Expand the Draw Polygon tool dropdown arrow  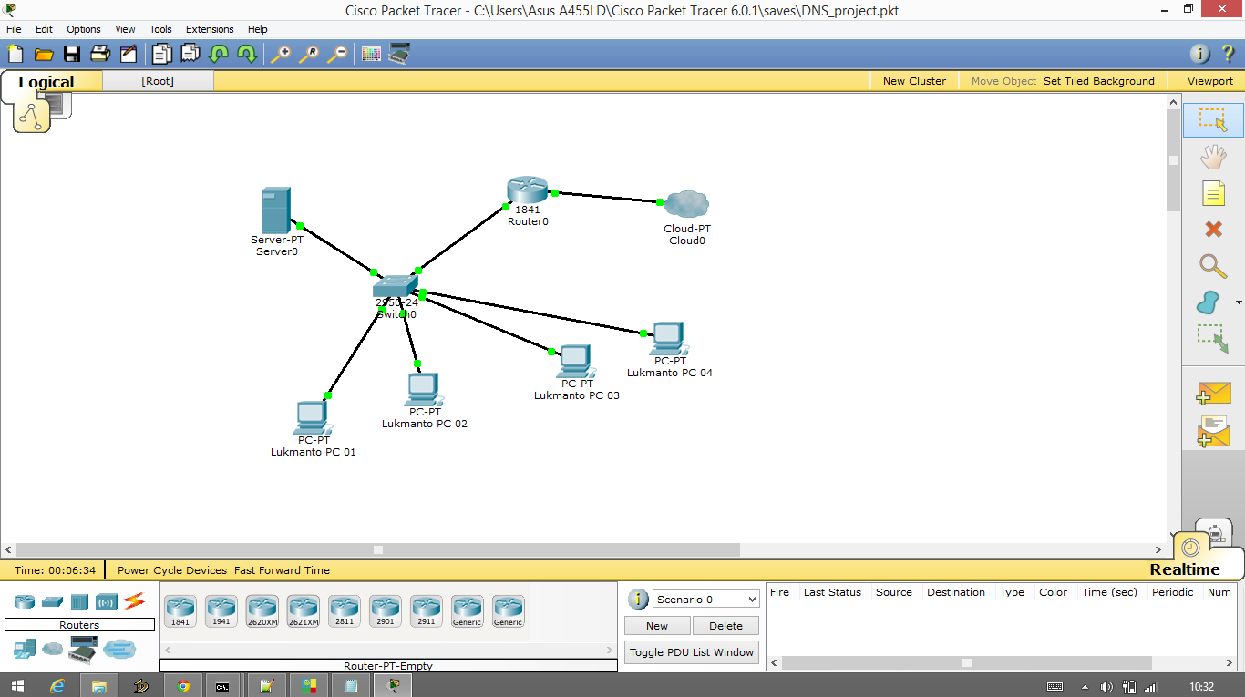tap(1239, 302)
